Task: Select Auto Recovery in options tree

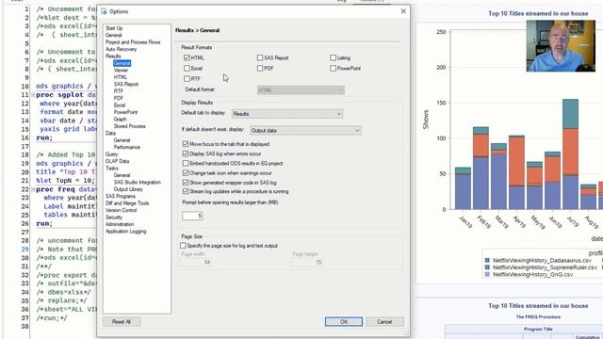Action: 121,49
